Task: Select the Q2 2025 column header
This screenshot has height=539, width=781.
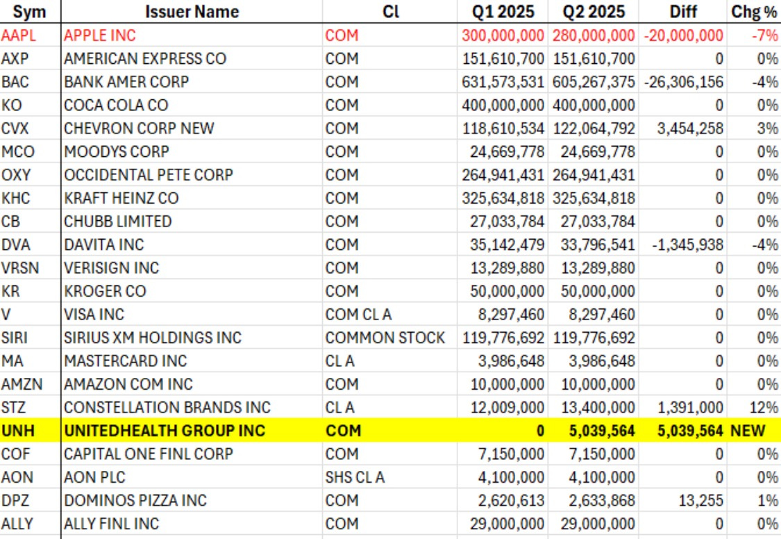Action: [594, 11]
